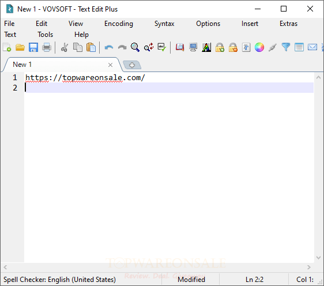This screenshot has height=286, width=324.
Task: Copy selection using the copy icon
Action: point(78,47)
